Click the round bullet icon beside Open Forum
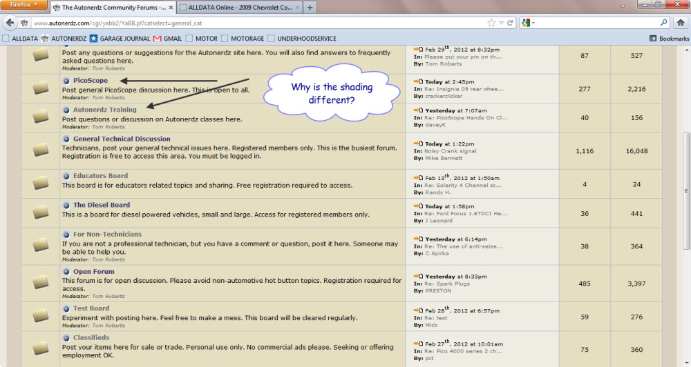This screenshot has height=367, width=691. tap(66, 272)
